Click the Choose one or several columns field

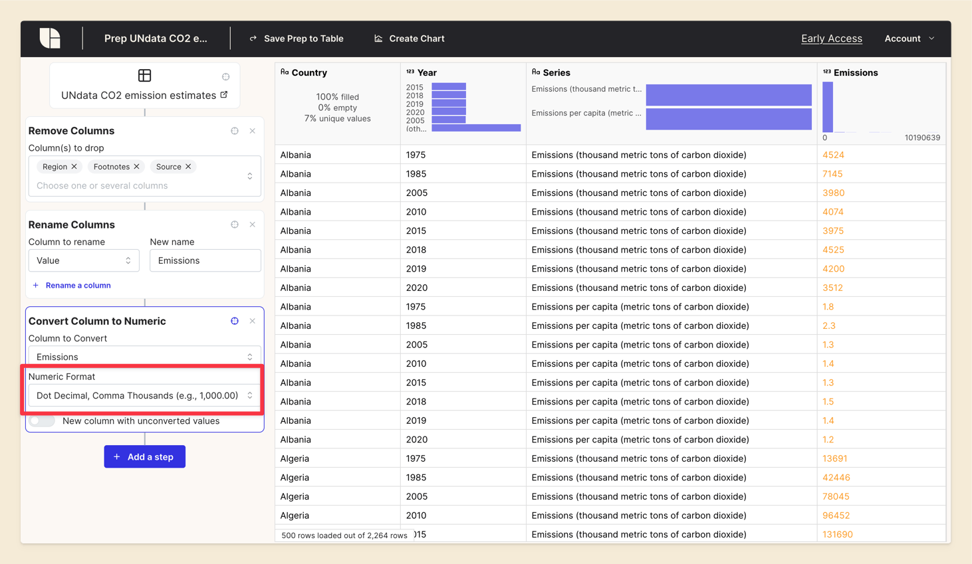102,185
